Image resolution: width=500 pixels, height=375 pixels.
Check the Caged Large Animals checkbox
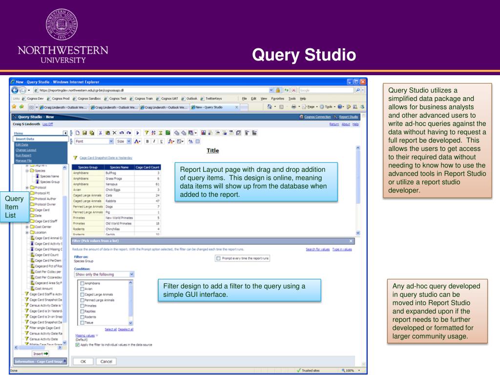pos(82,294)
